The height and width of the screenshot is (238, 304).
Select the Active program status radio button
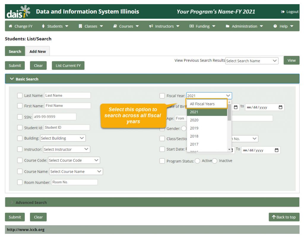197,161
